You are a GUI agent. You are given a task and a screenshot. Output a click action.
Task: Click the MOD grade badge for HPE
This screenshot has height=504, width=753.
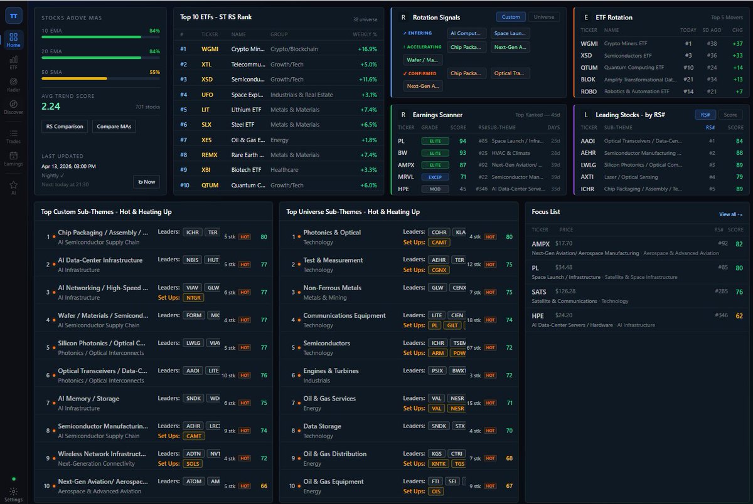[x=435, y=189]
